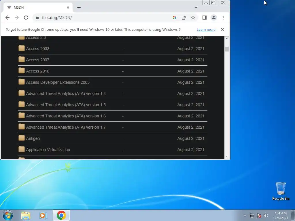This screenshot has height=221, width=295.
Task: Launch Windows Media Player from taskbar
Action: (x=43, y=216)
